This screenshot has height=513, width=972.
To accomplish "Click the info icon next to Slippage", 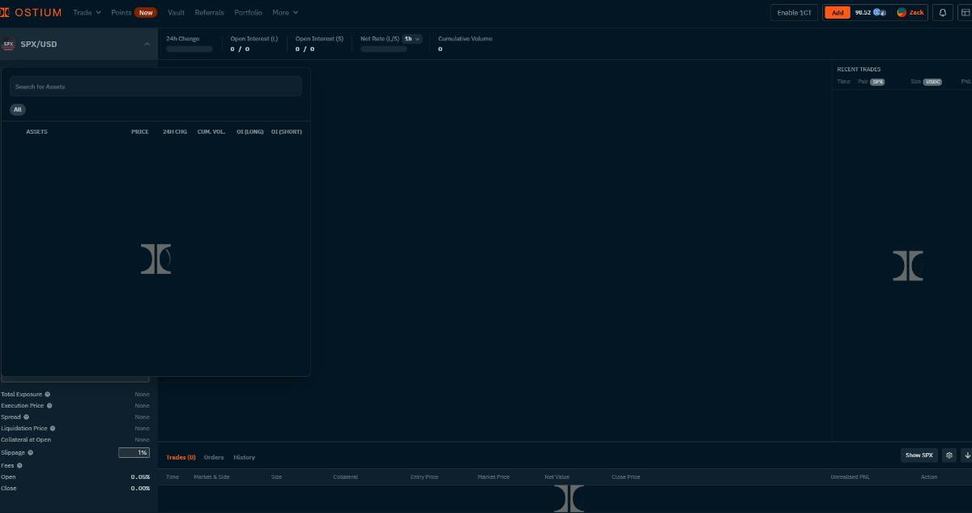I will click(31, 453).
